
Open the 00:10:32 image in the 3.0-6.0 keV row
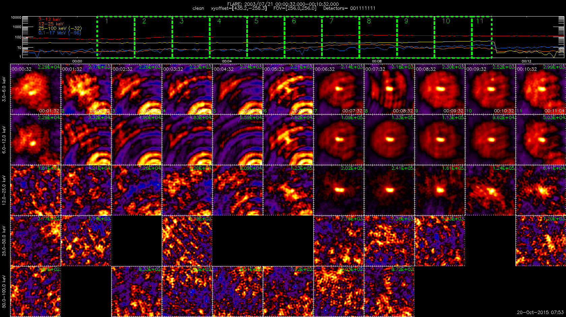click(x=541, y=89)
